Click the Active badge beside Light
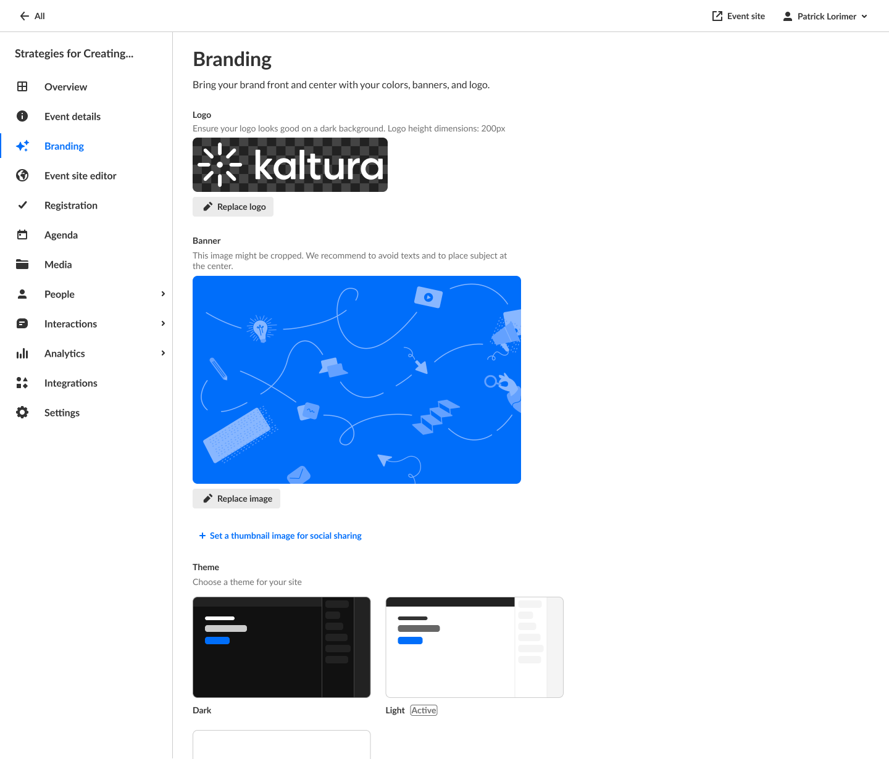 pyautogui.click(x=424, y=710)
